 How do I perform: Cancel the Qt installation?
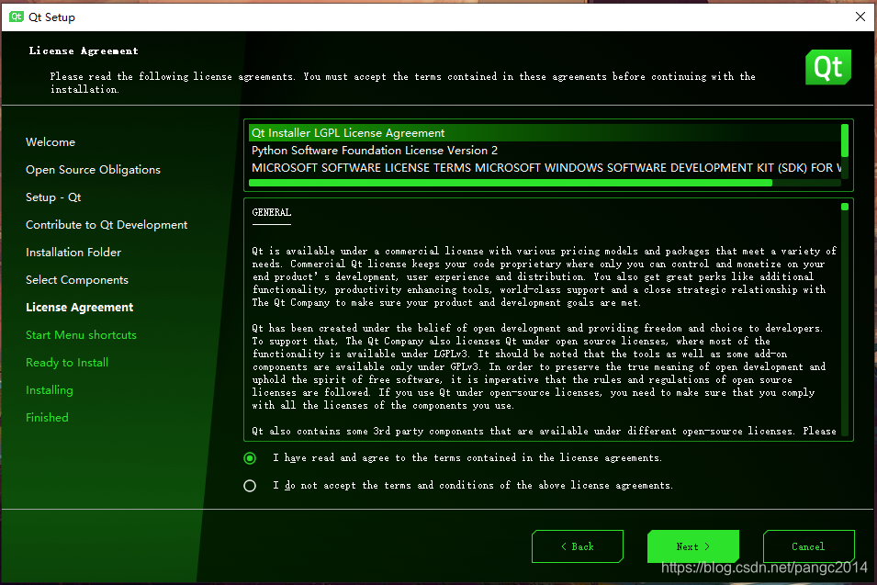click(809, 546)
